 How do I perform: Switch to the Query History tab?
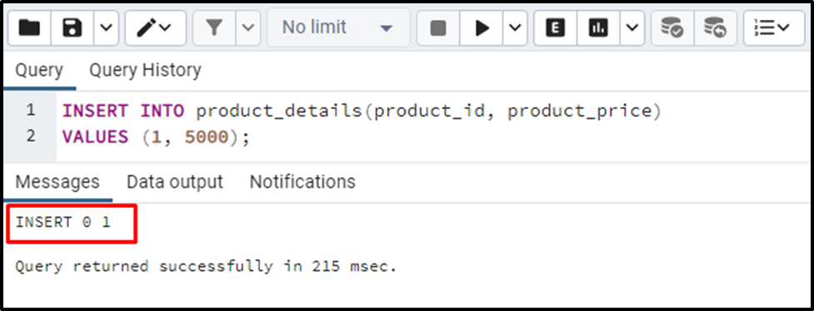tap(145, 70)
